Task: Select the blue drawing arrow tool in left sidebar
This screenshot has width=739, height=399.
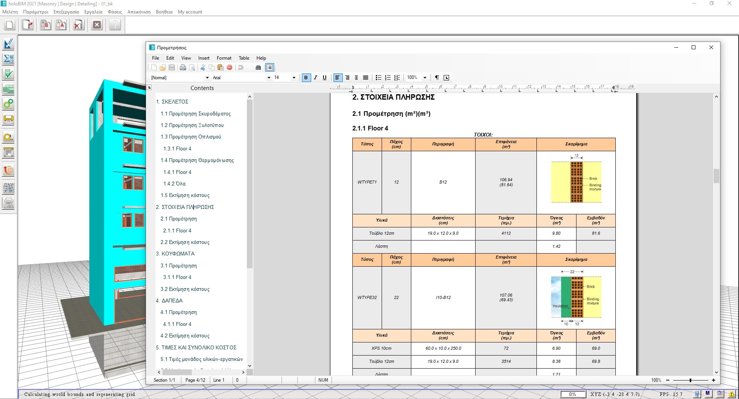Action: pyautogui.click(x=8, y=44)
